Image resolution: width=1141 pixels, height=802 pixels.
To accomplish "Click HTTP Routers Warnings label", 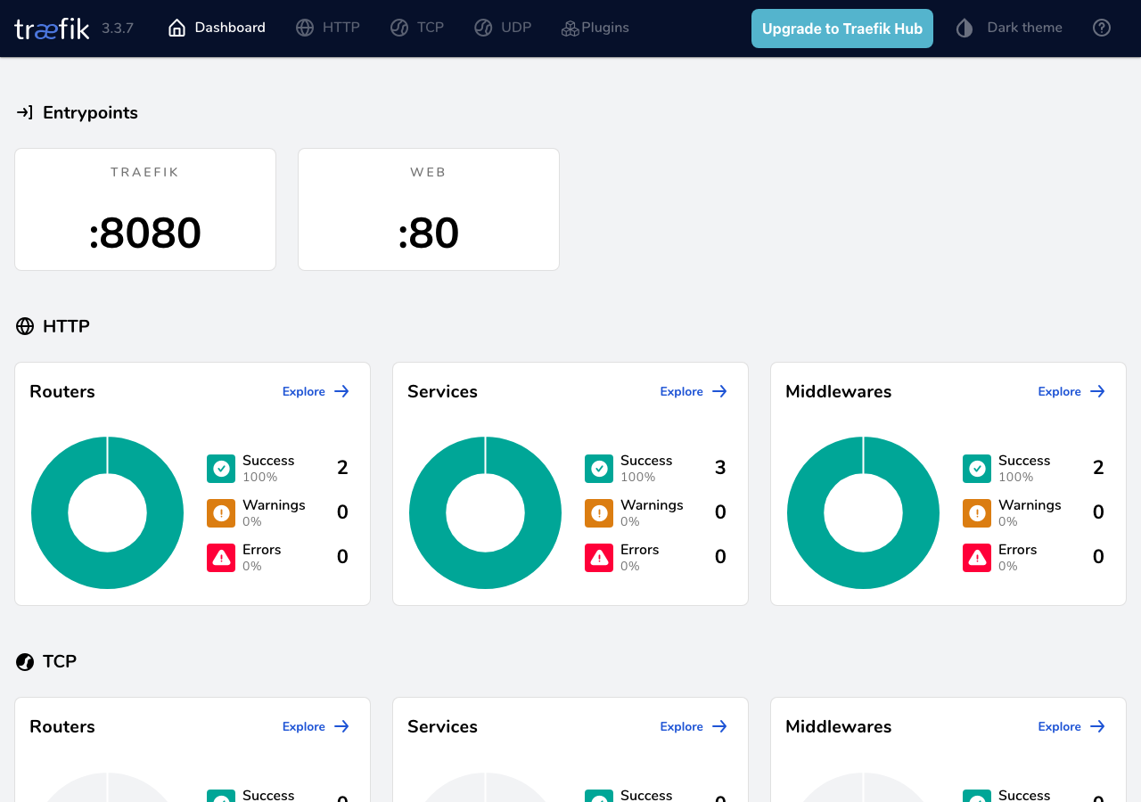I will [274, 505].
